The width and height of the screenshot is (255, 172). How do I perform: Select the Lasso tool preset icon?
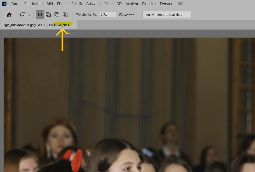tap(23, 15)
